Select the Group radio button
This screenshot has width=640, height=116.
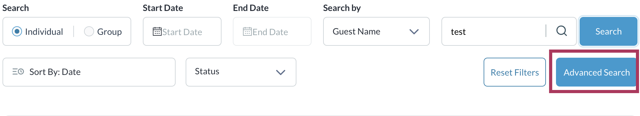tap(89, 31)
